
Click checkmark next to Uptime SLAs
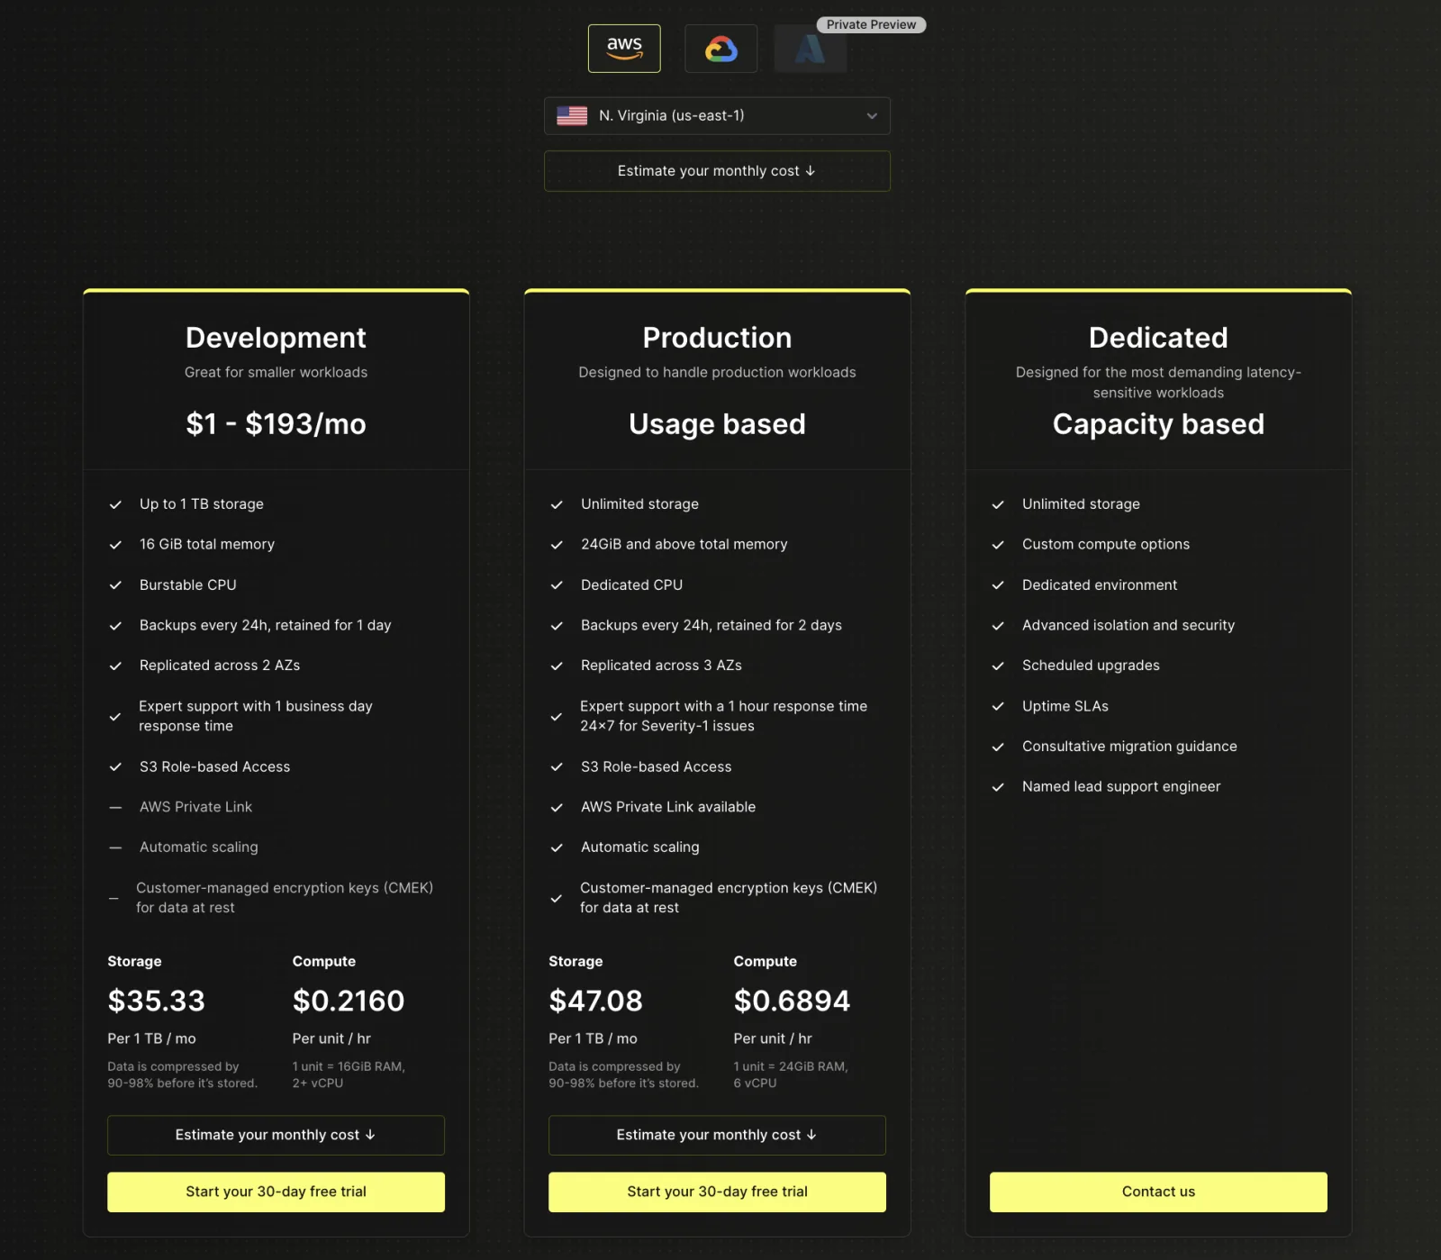(998, 707)
